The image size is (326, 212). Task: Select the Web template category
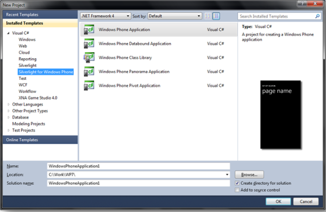point(23,46)
